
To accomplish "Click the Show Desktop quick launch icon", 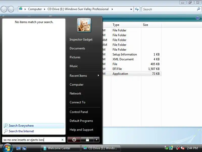I will click(x=18, y=148).
